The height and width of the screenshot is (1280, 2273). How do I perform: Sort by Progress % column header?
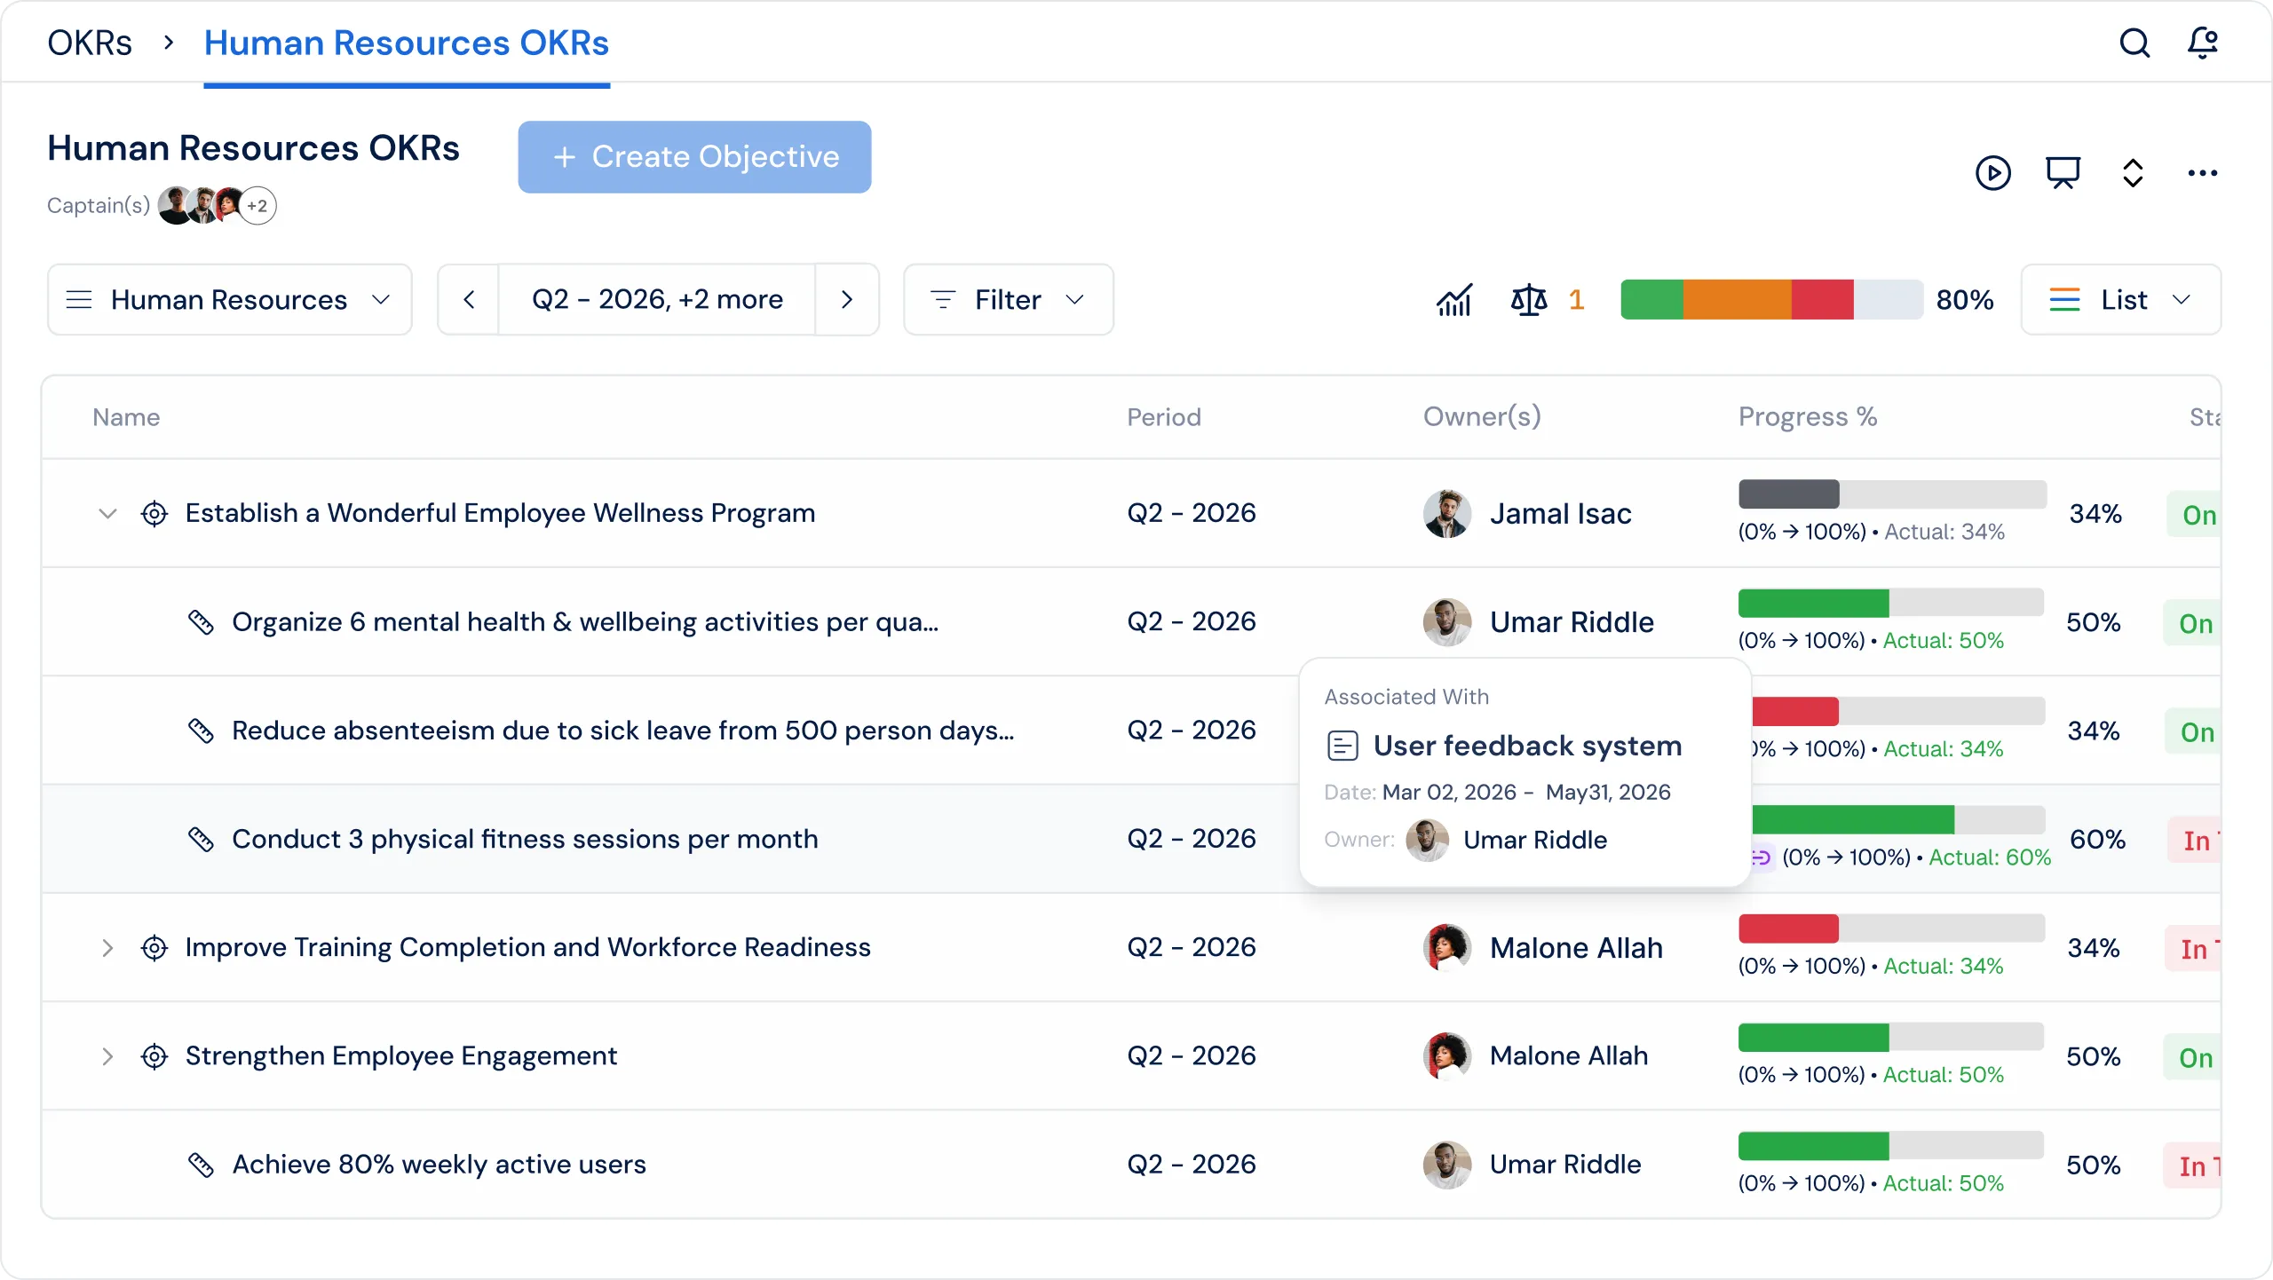pos(1808,417)
